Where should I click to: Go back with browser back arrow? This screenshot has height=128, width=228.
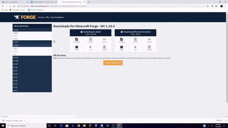tap(2, 6)
